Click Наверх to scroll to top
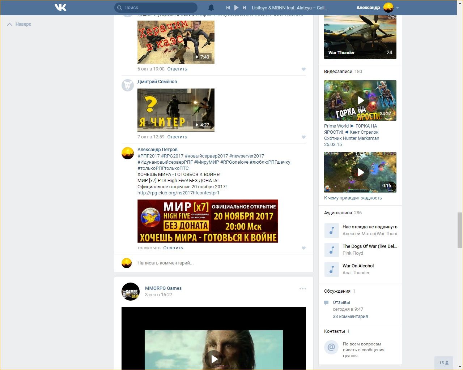 tap(20, 24)
